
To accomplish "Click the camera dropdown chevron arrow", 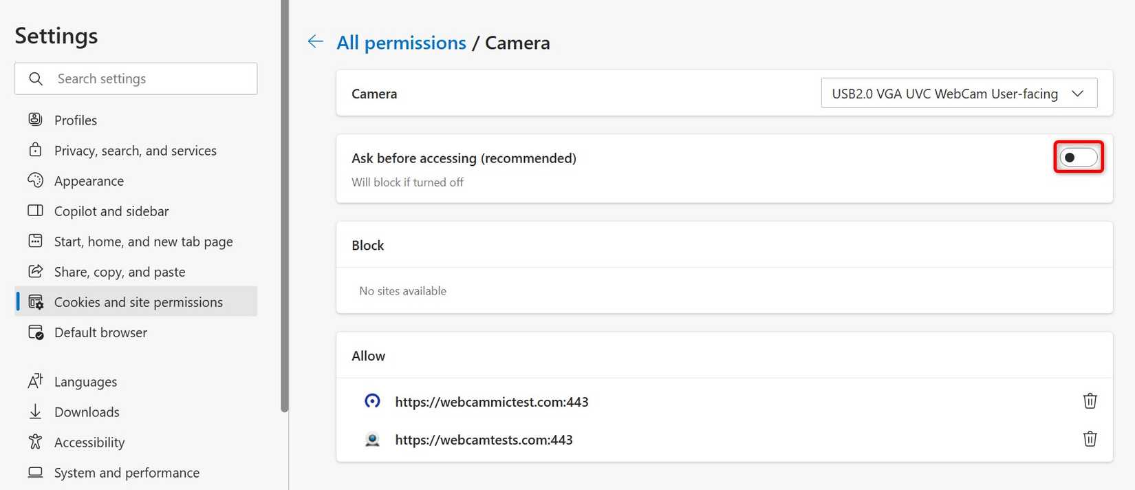I will (1078, 94).
